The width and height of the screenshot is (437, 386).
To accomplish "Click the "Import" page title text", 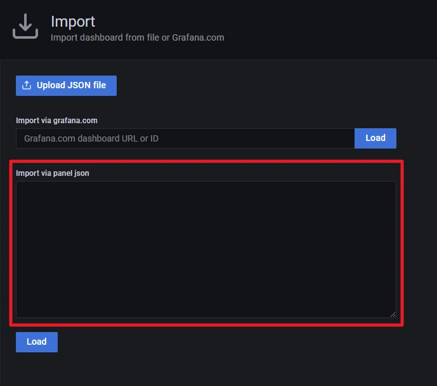I will (x=73, y=21).
